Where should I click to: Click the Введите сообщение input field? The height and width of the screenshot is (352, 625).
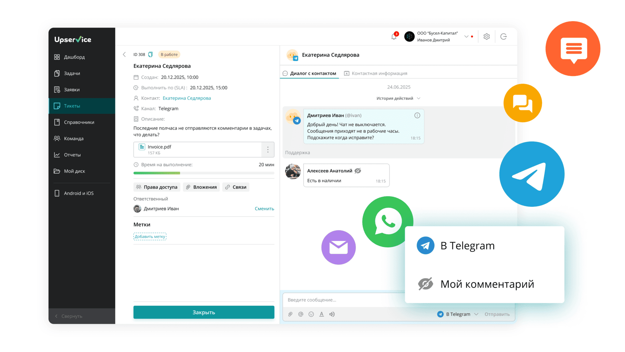click(x=344, y=300)
